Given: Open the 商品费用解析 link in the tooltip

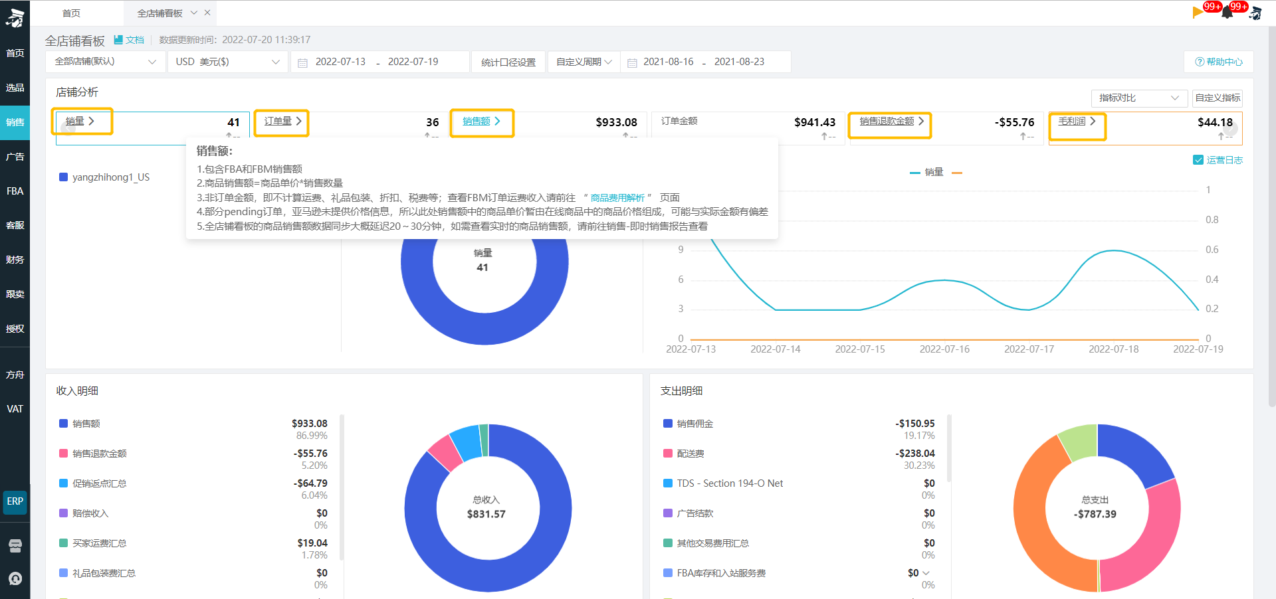Looking at the screenshot, I should (617, 198).
